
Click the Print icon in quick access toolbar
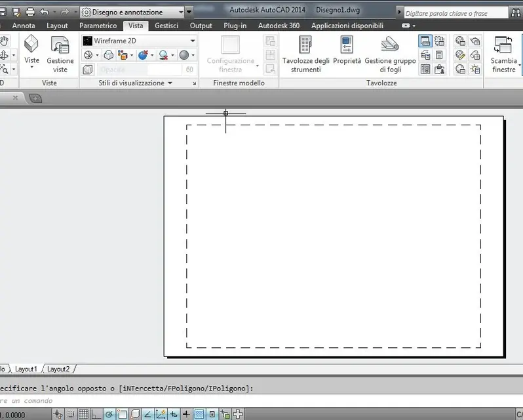pyautogui.click(x=30, y=12)
